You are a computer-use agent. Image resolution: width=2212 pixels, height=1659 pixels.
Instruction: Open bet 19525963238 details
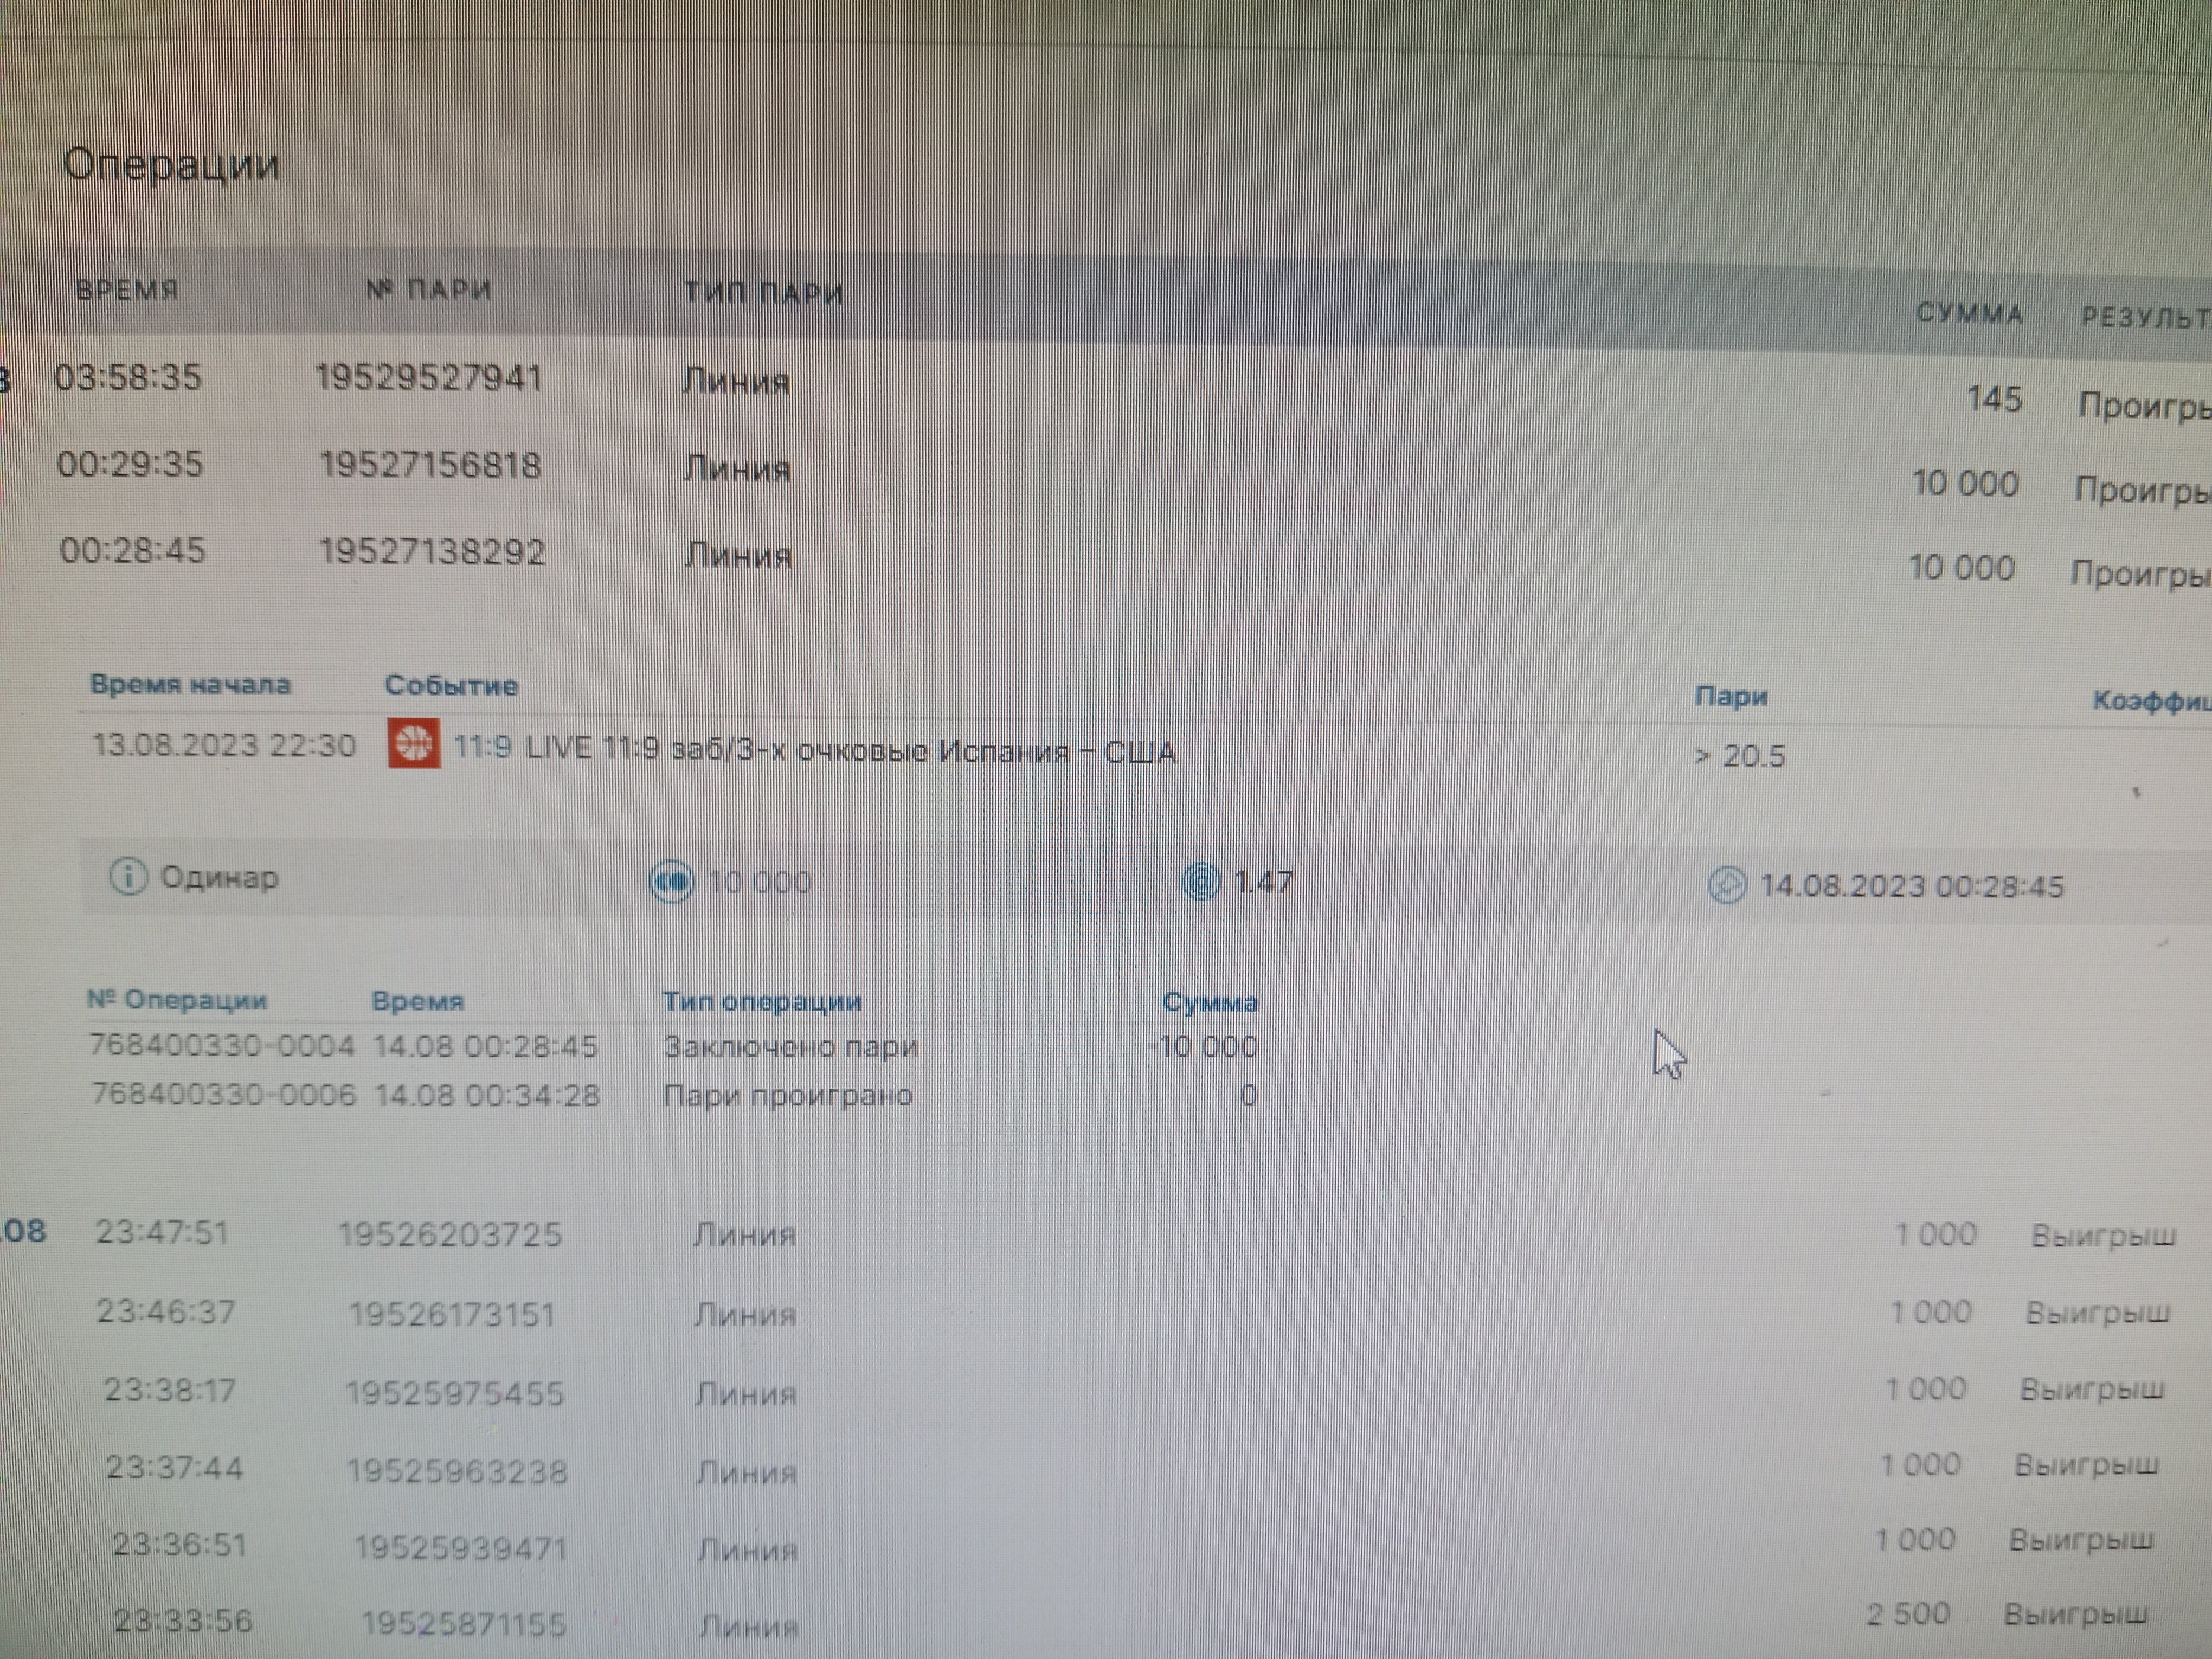(457, 1471)
